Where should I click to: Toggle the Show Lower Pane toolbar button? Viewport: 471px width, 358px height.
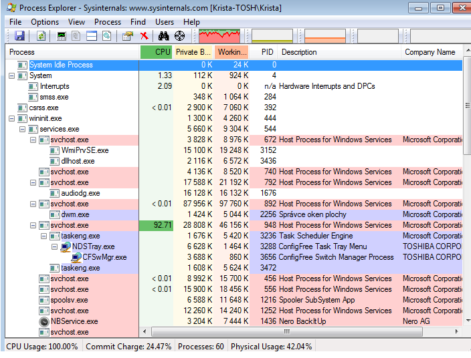pyautogui.click(x=92, y=36)
